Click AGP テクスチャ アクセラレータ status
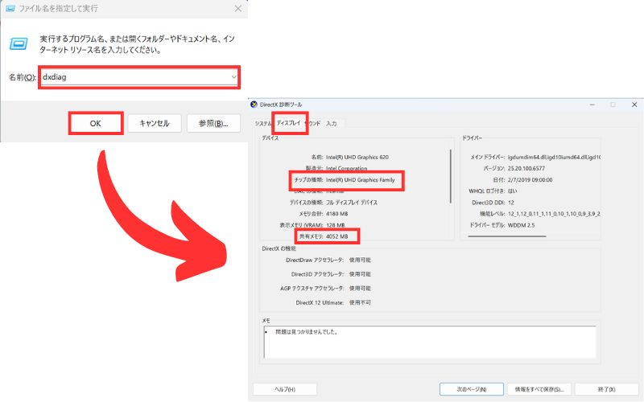The height and width of the screenshot is (402, 644). [360, 289]
